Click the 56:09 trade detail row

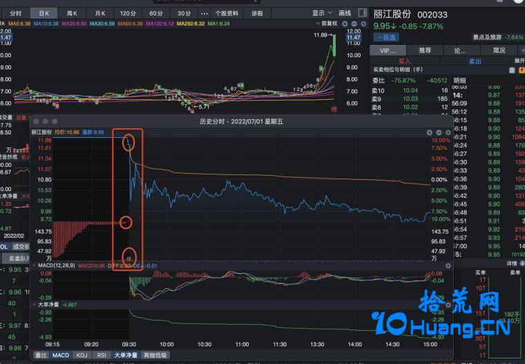click(x=488, y=103)
